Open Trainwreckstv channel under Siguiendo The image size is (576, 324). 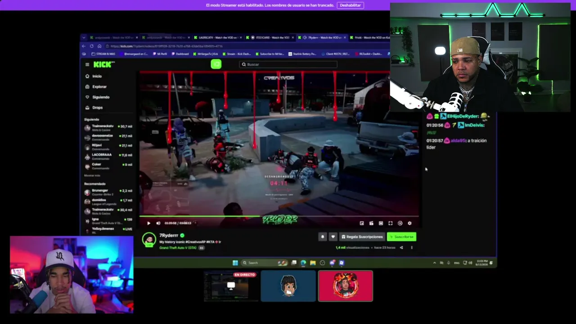click(x=108, y=127)
